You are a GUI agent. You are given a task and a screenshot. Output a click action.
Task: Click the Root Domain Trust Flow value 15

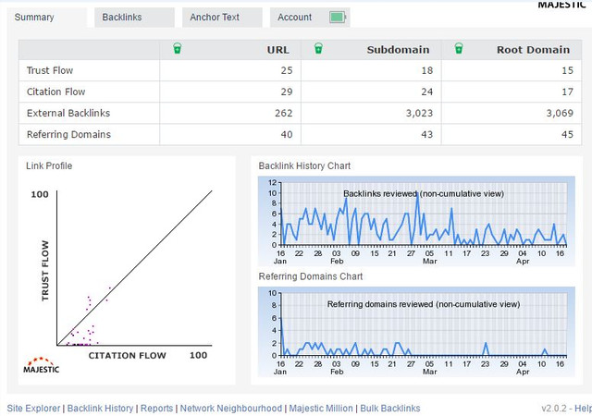(x=567, y=70)
